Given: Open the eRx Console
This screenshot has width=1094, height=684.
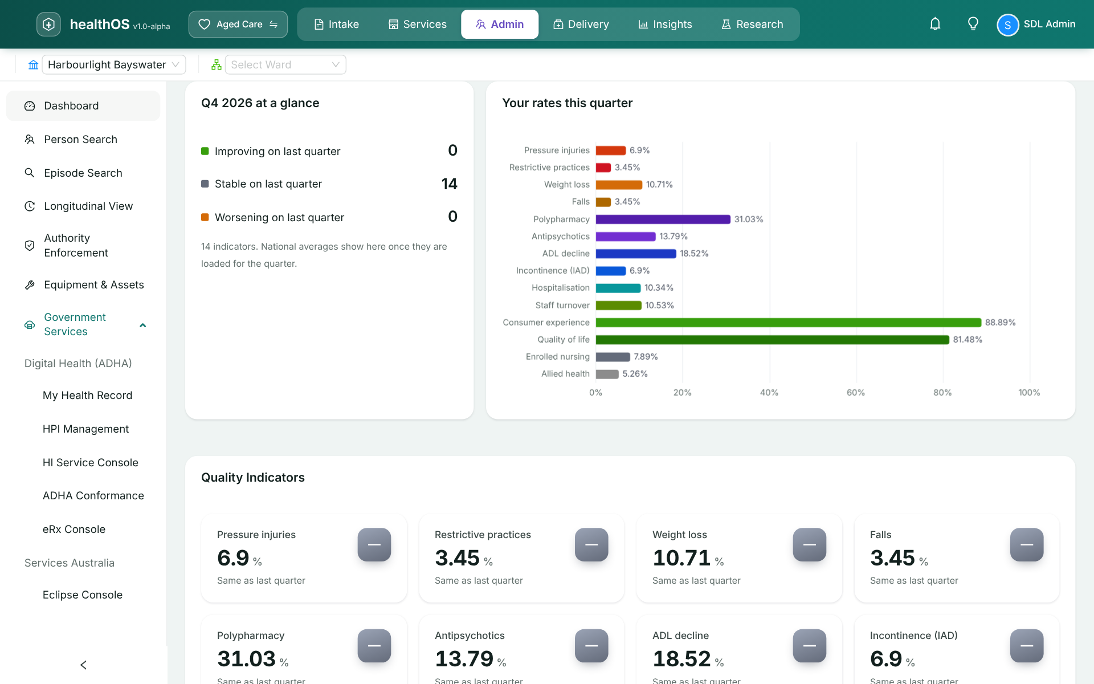Looking at the screenshot, I should (x=74, y=530).
